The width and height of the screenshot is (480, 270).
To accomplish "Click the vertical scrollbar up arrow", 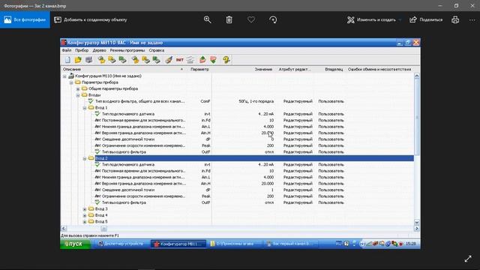I will [x=417, y=76].
